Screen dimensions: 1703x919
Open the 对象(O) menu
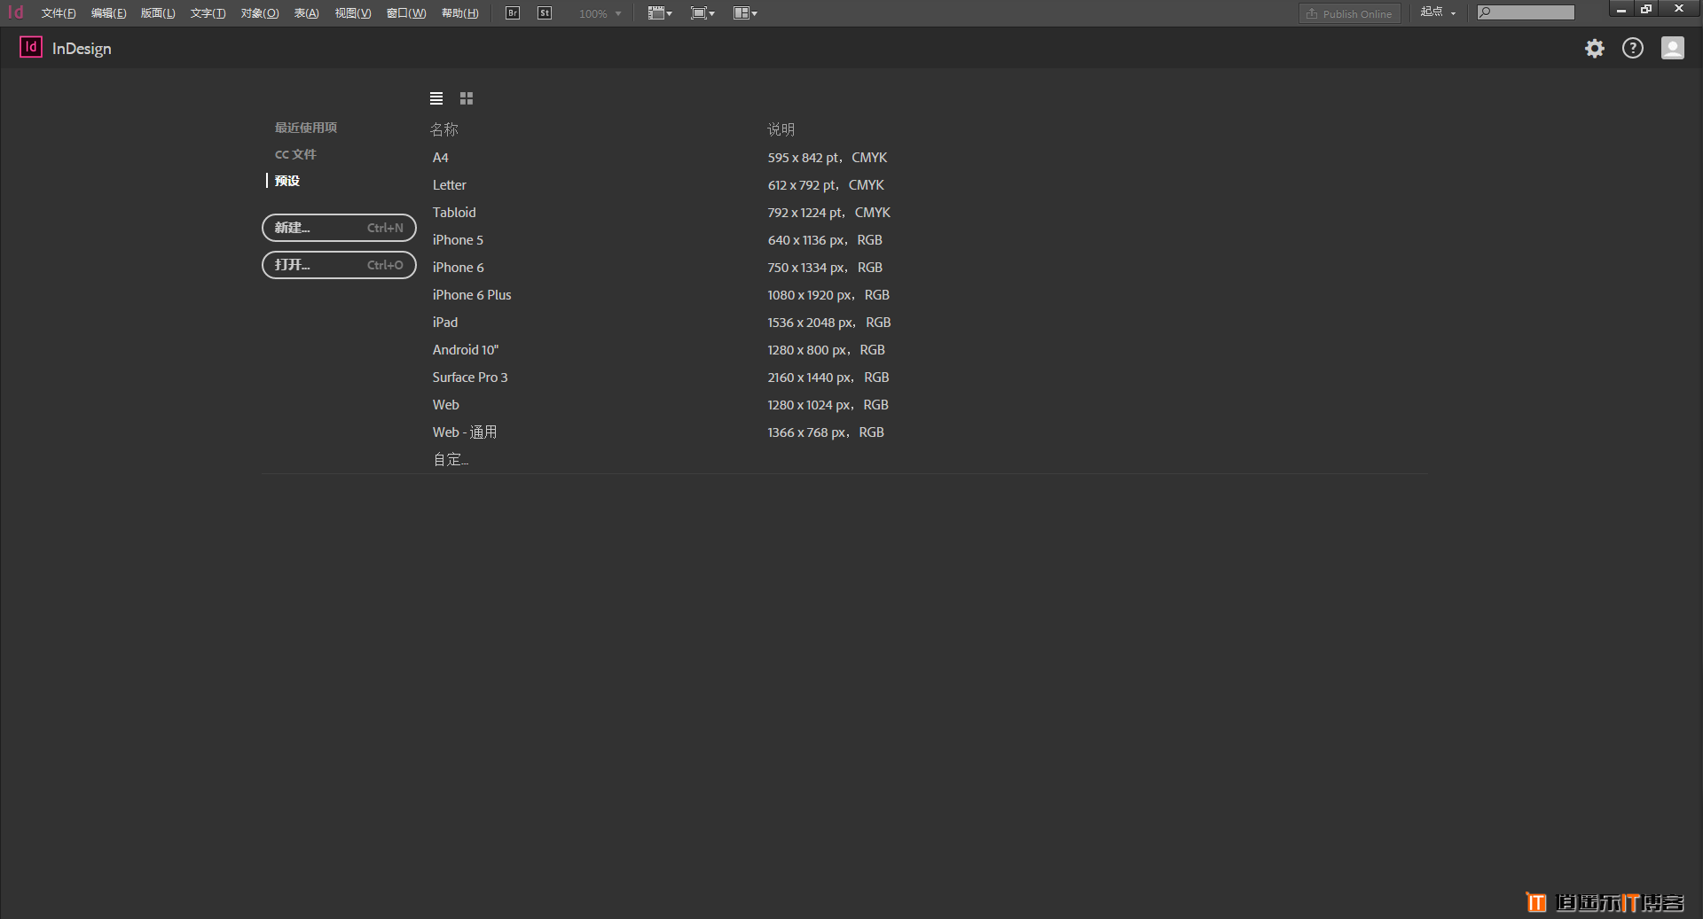(x=260, y=13)
